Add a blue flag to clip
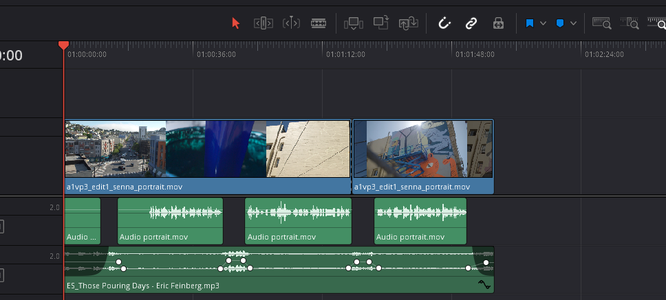Screen dimensions: 666x300 [530, 23]
